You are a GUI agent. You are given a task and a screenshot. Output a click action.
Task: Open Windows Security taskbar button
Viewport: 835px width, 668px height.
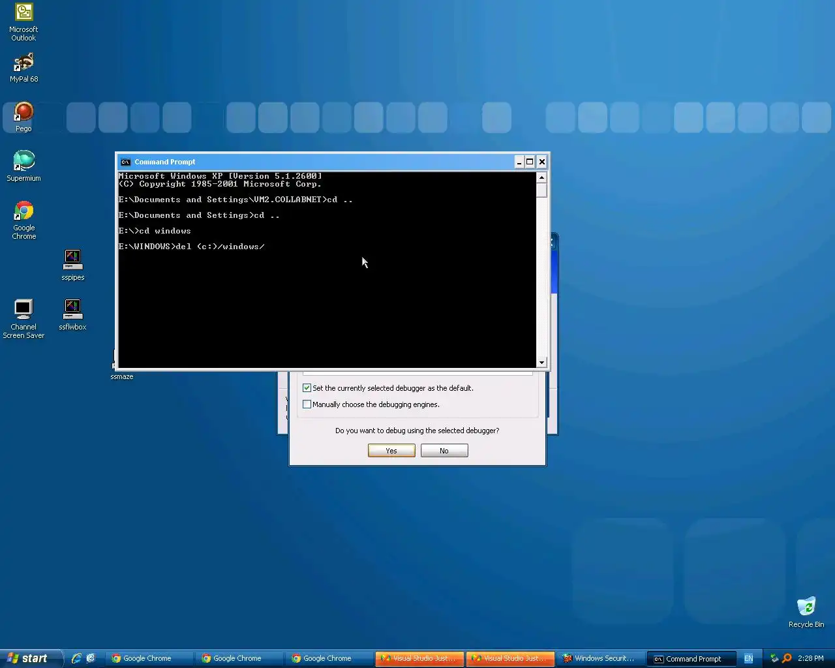pyautogui.click(x=600, y=658)
